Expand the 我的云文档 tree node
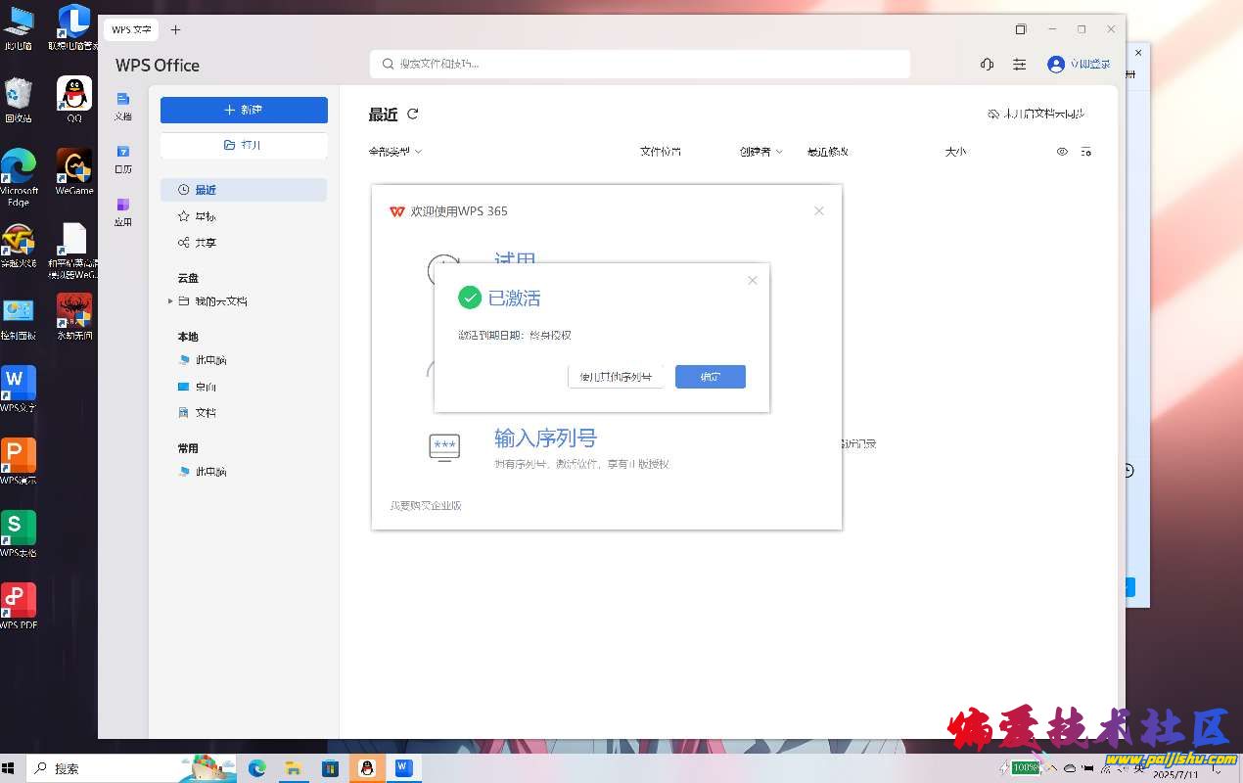The height and width of the screenshot is (783, 1243). click(x=170, y=301)
